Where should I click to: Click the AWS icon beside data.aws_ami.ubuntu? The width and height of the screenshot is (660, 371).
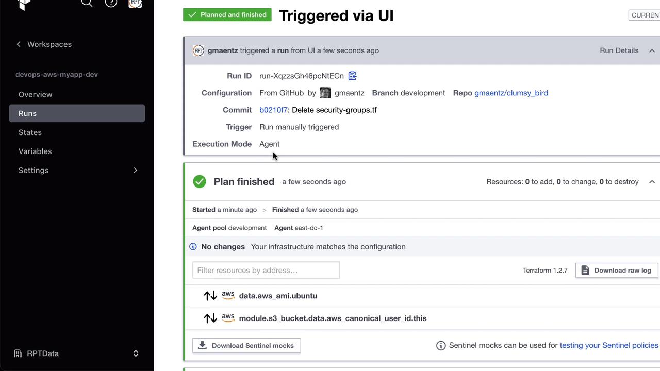(x=228, y=295)
